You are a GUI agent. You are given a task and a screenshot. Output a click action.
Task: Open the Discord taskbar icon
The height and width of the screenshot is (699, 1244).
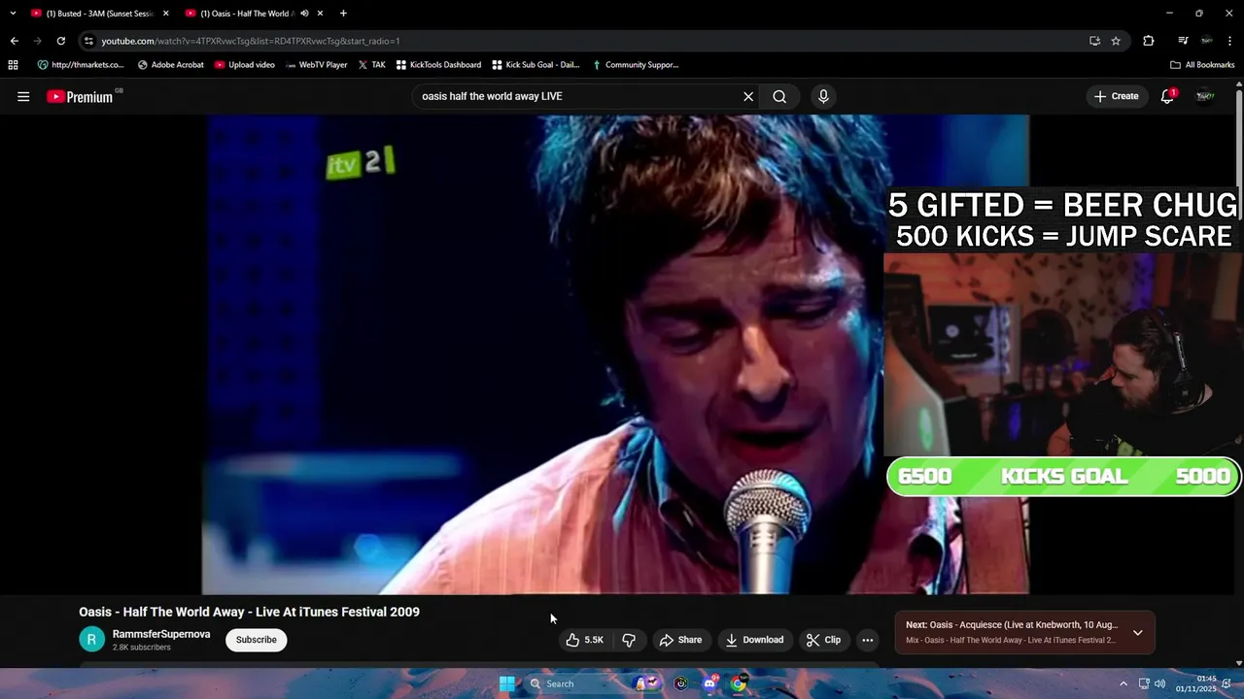coord(709,683)
